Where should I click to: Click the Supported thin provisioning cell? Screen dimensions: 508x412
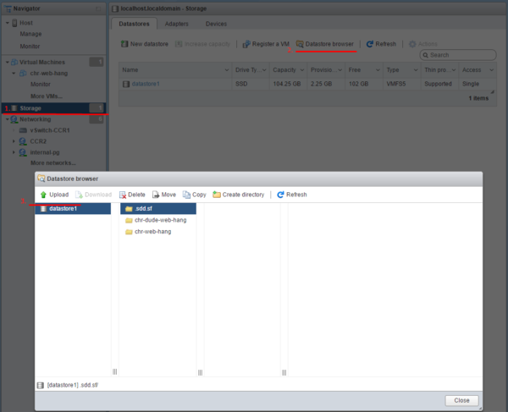[x=438, y=84]
